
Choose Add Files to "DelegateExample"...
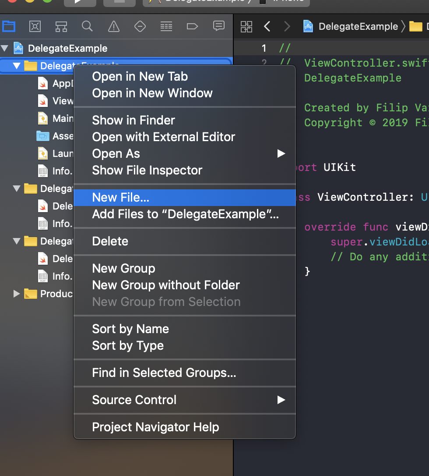(x=185, y=214)
